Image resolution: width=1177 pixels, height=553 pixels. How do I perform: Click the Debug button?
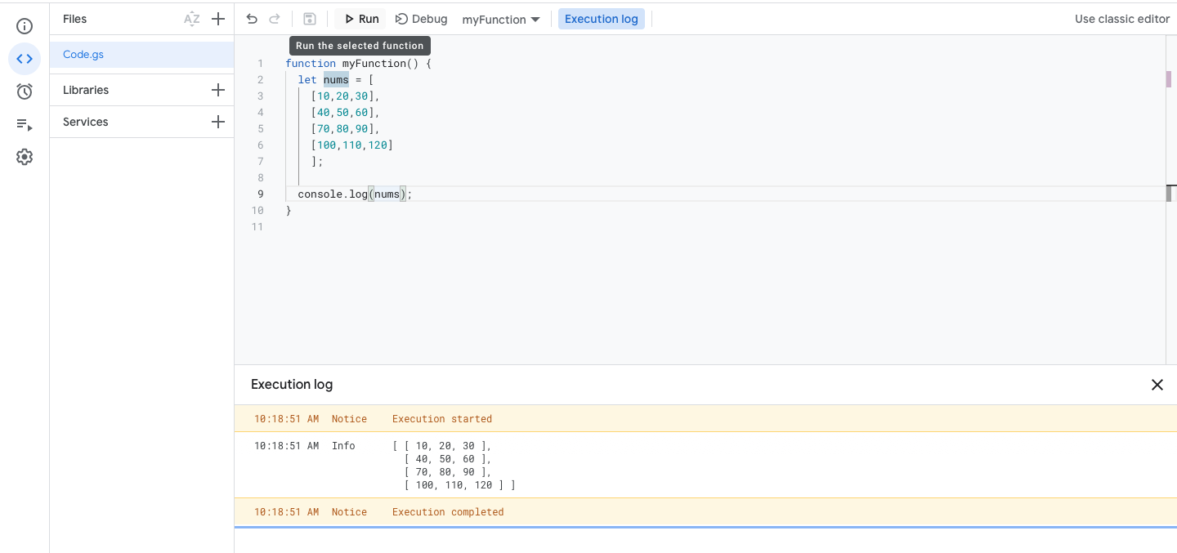coord(421,19)
